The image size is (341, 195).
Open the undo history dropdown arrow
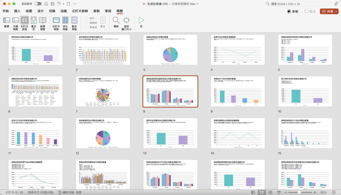[x=63, y=4]
